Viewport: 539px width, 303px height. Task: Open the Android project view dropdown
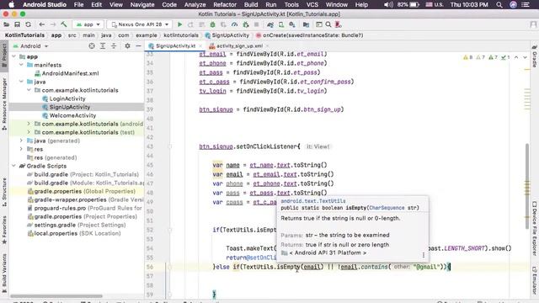[x=30, y=46]
